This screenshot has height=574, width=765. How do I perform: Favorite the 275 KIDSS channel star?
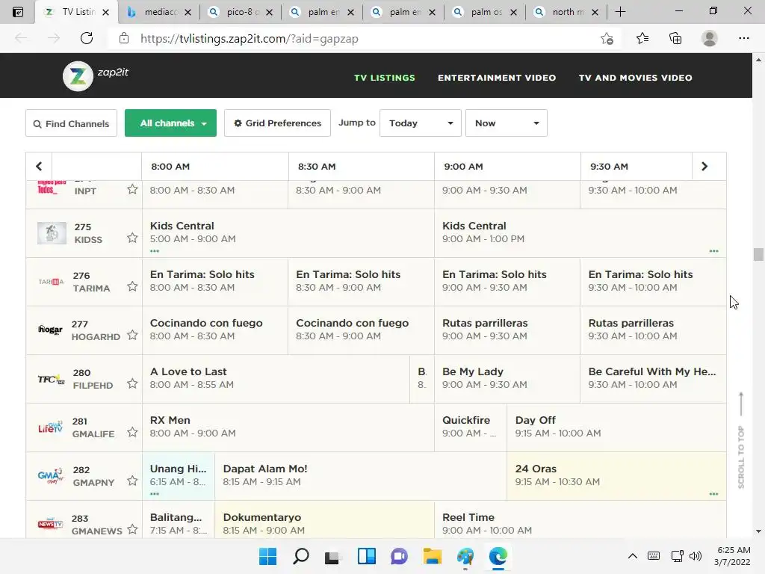click(x=132, y=238)
